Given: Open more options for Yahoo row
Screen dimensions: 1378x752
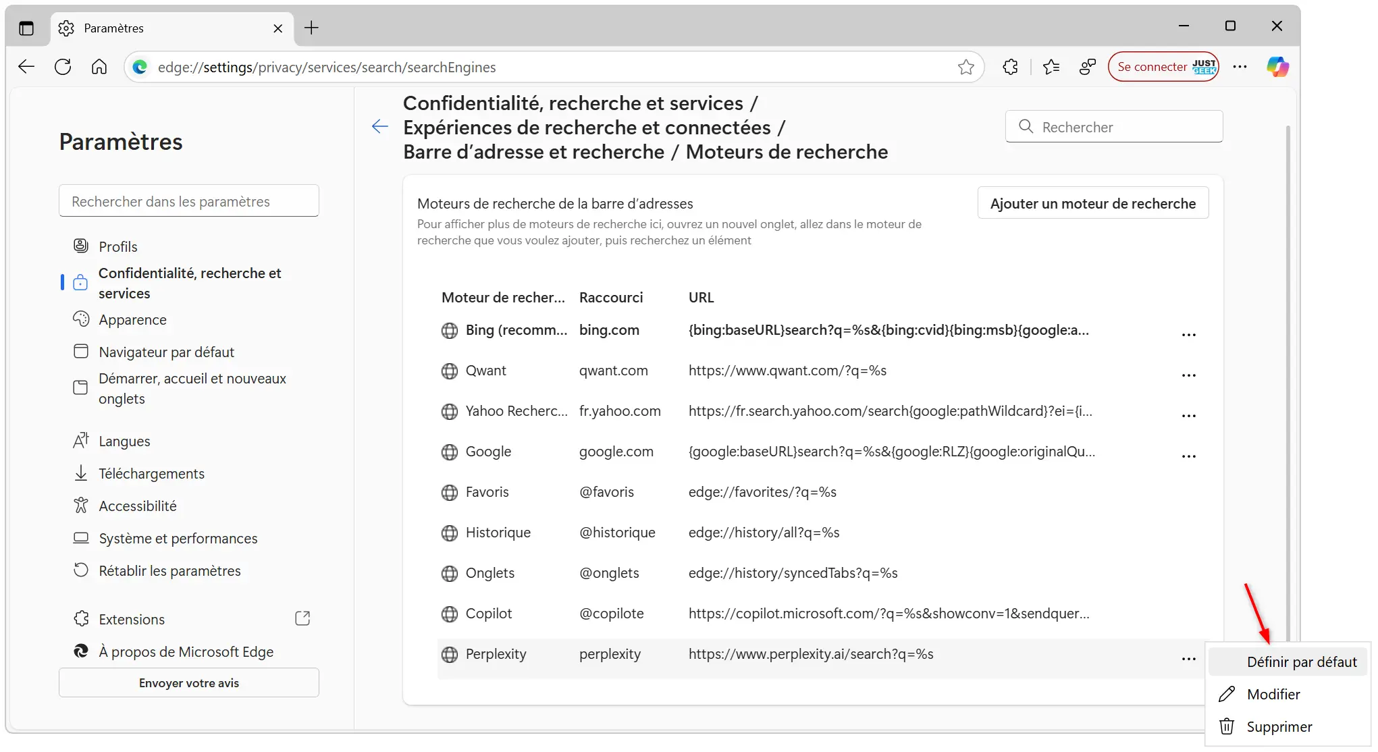Looking at the screenshot, I should pyautogui.click(x=1188, y=415).
